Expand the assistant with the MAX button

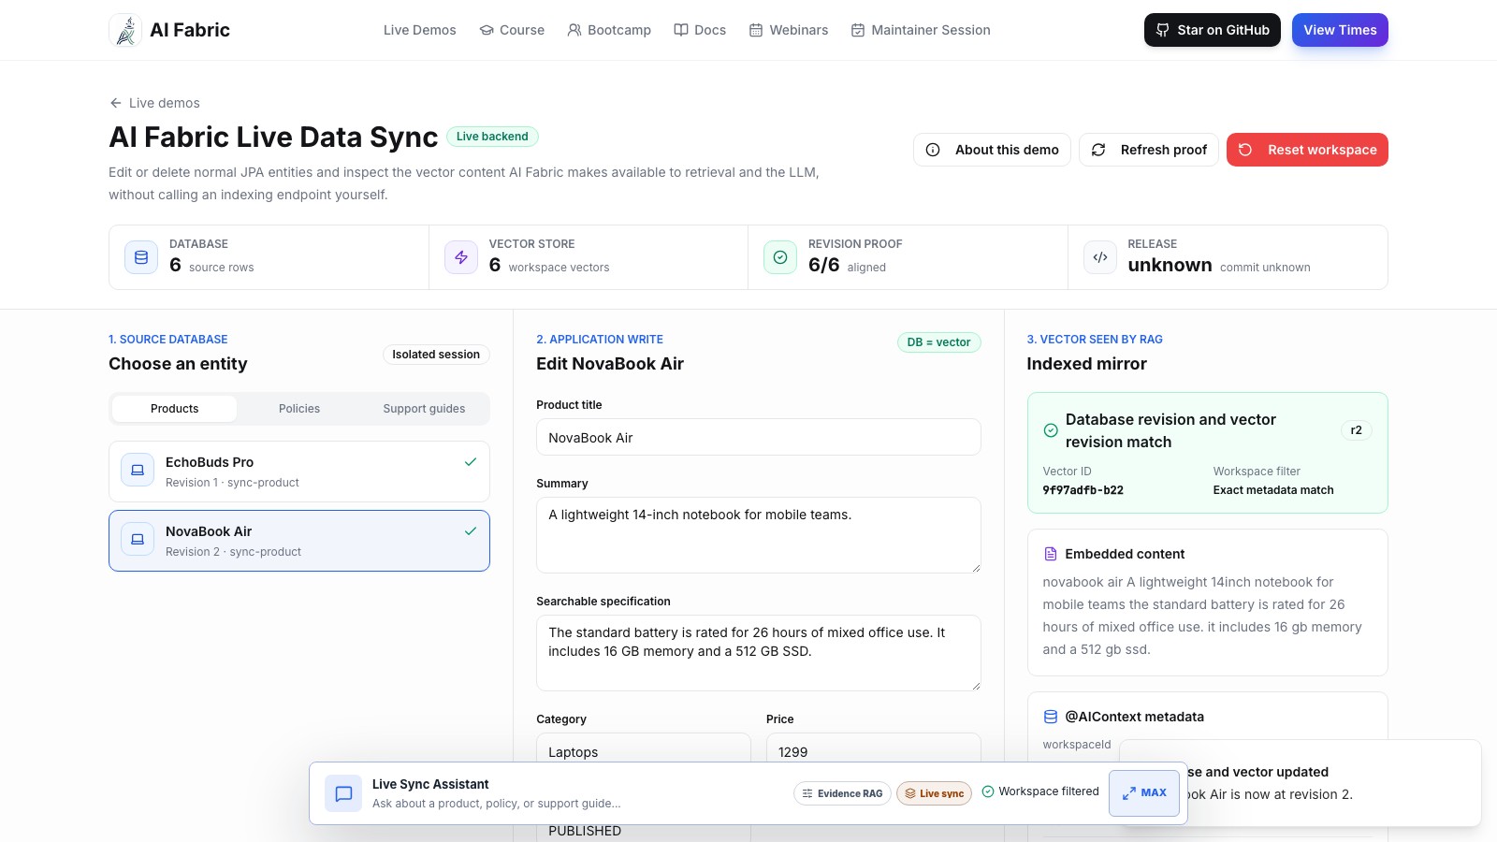tap(1144, 793)
